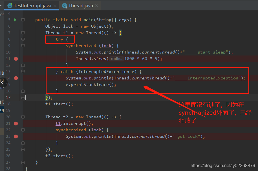
Task: Click line number 17 in the gutter
Action: tap(8, 97)
